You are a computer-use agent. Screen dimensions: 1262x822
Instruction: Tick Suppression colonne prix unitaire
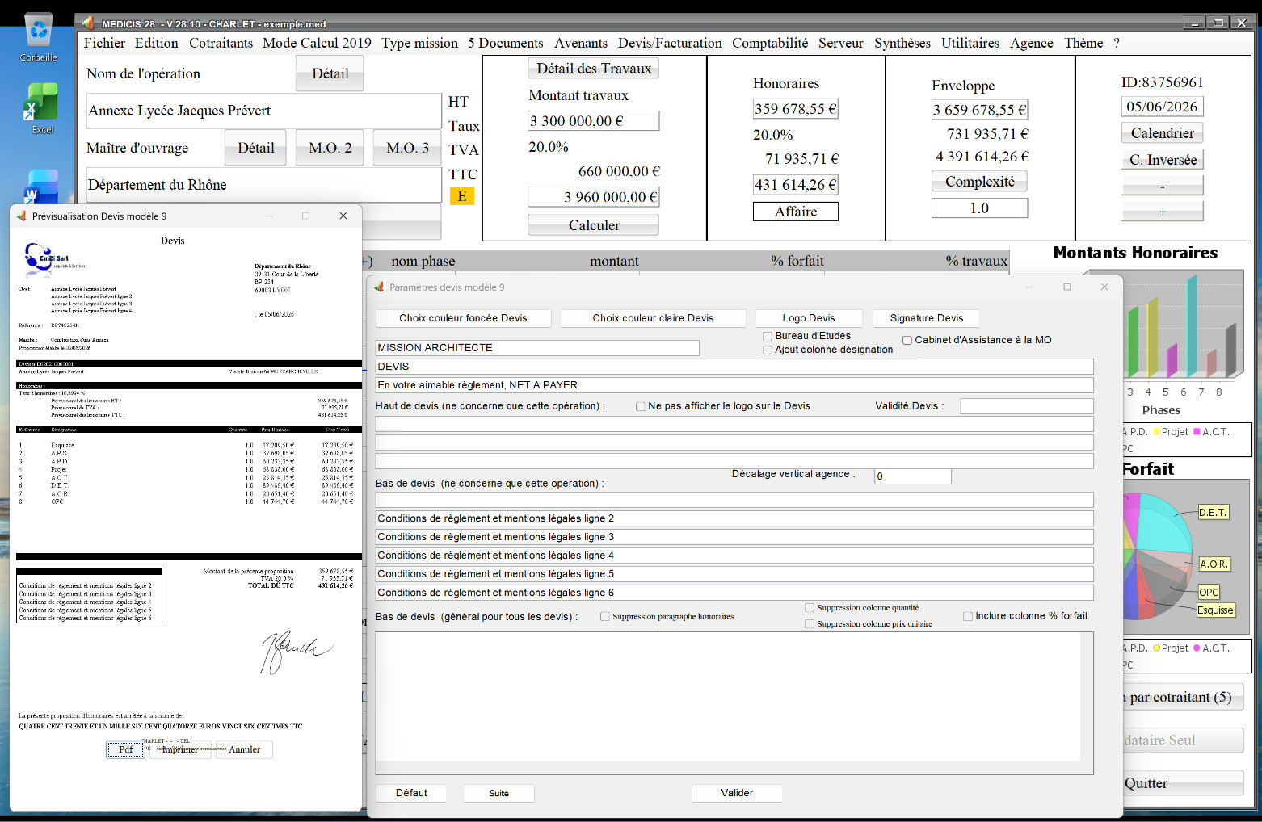click(810, 624)
